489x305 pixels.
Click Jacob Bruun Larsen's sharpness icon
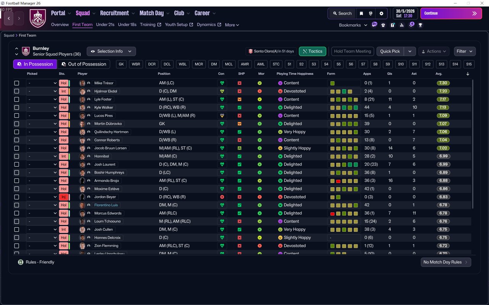pos(240,148)
